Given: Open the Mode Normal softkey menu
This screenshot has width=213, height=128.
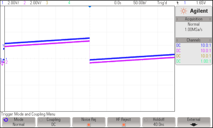Looking at the screenshot, I should point(18,122).
